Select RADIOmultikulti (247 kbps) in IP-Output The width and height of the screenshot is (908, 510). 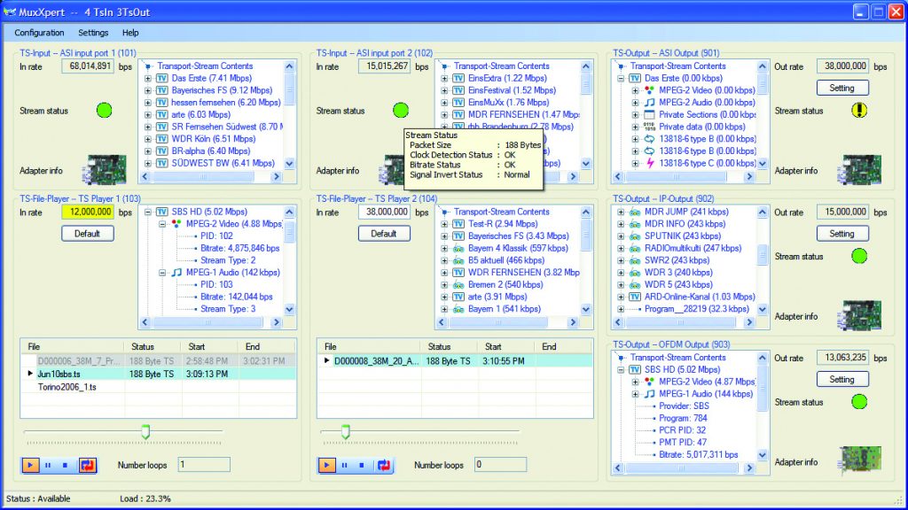click(693, 248)
